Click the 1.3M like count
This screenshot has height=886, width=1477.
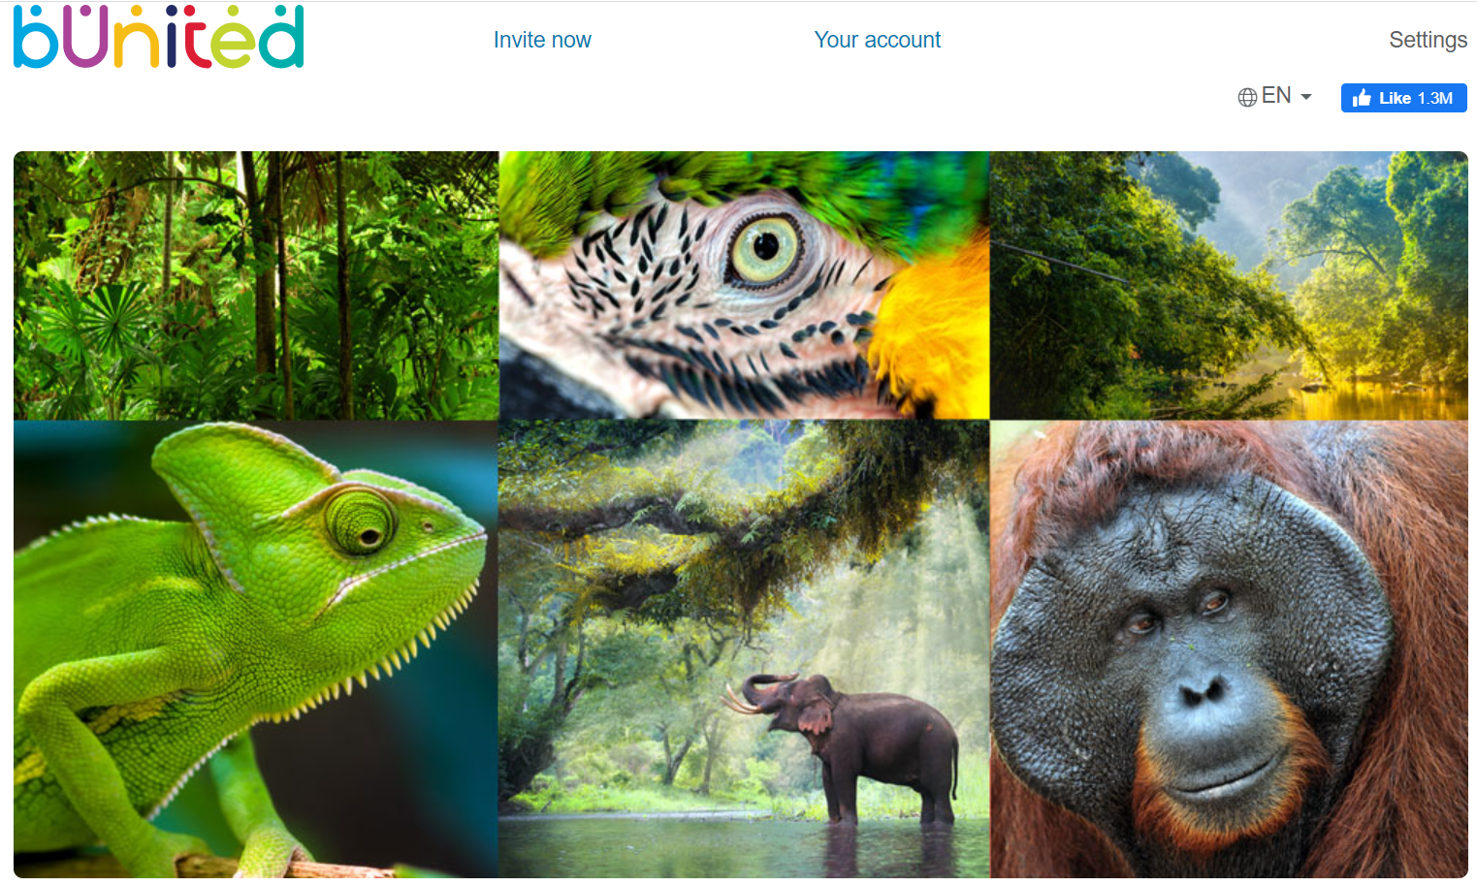pos(1434,98)
